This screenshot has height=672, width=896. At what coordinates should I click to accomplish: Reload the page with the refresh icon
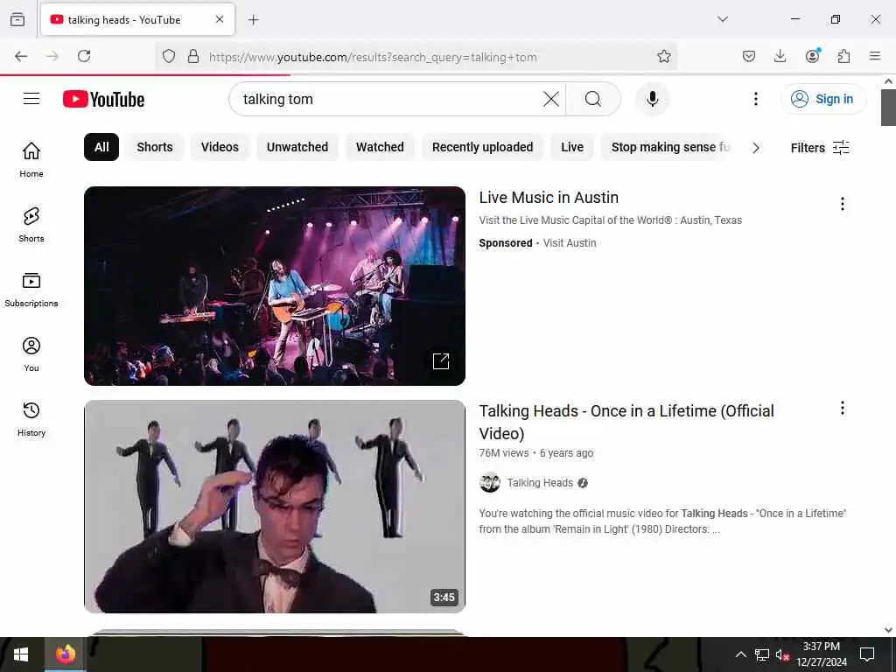[84, 56]
